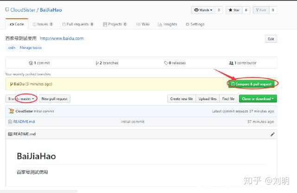The image size is (297, 193).
Task: Click the README.md file icon in file list
Action: [10, 122]
